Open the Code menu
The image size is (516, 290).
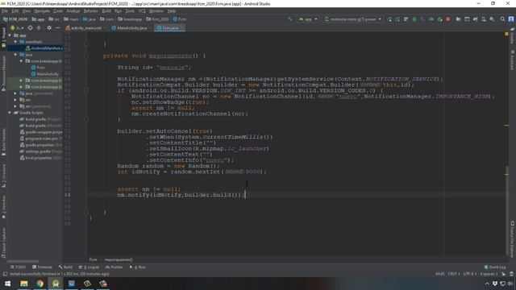57,11
